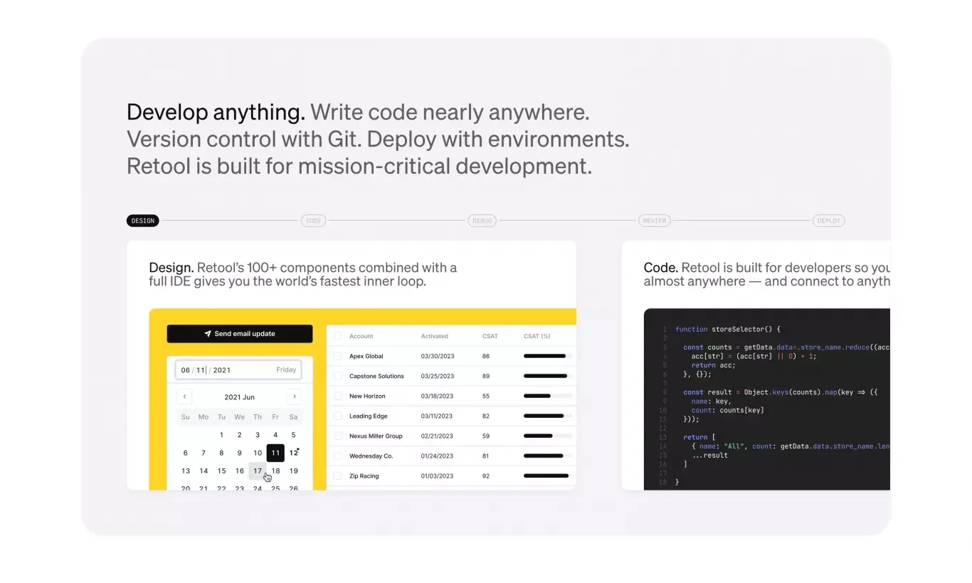
Task: Click the Zip Racing CSAT progress bar
Action: tap(548, 476)
